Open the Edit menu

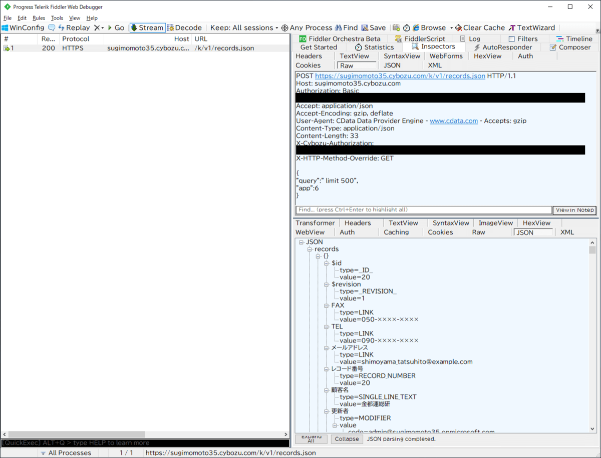point(22,18)
